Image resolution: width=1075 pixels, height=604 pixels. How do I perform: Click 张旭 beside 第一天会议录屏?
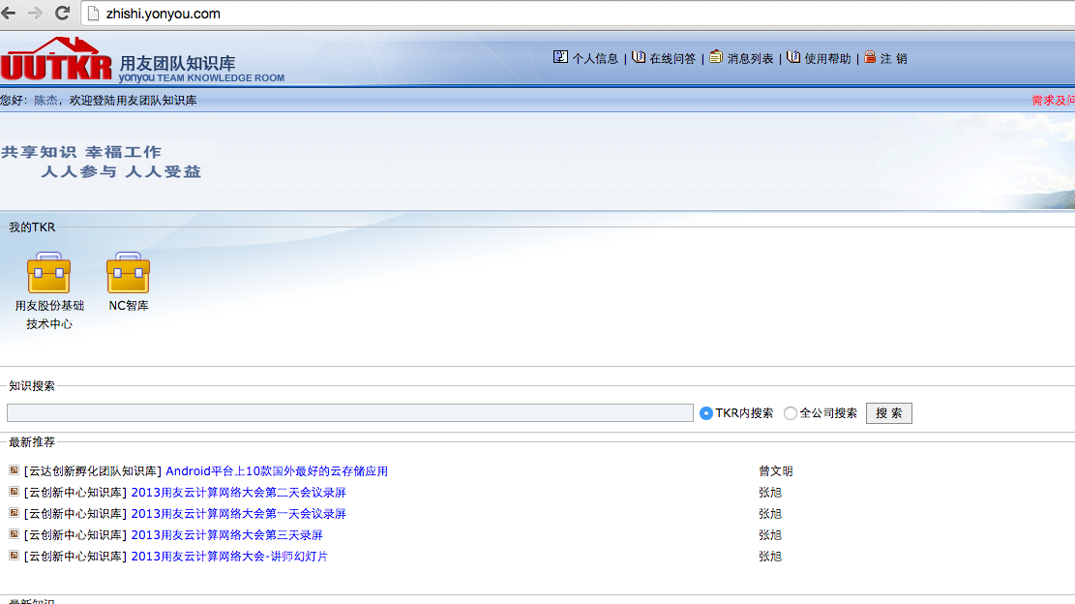point(770,514)
